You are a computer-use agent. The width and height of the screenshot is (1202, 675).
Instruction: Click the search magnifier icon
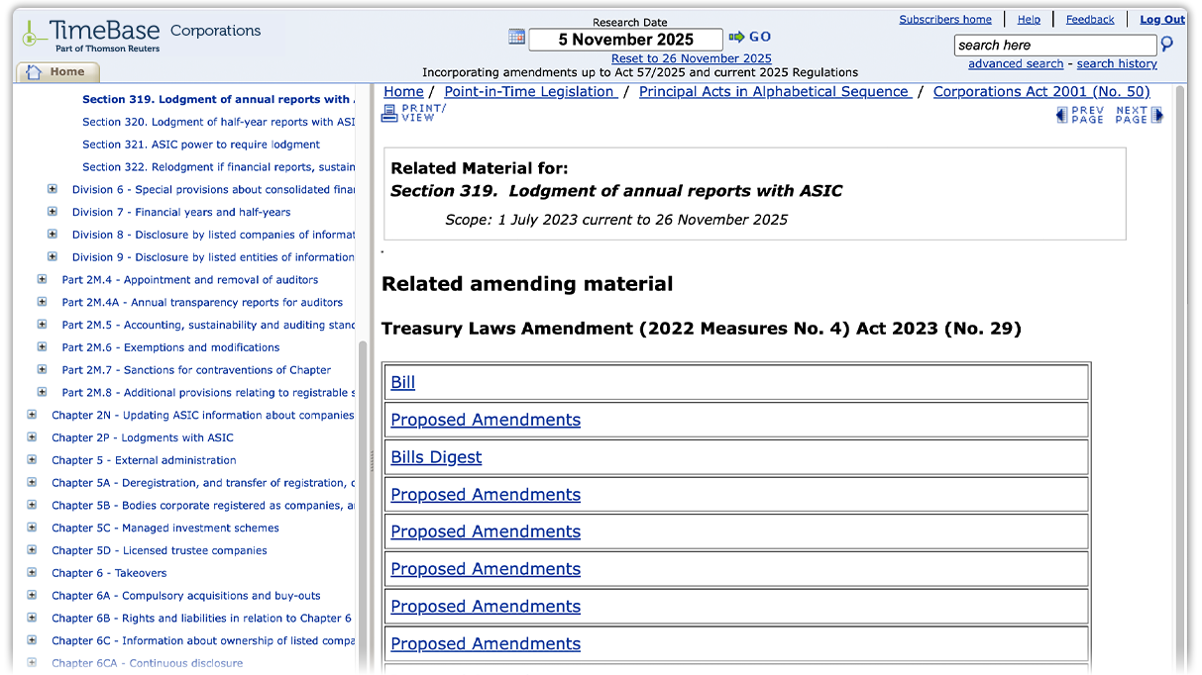coord(1167,45)
